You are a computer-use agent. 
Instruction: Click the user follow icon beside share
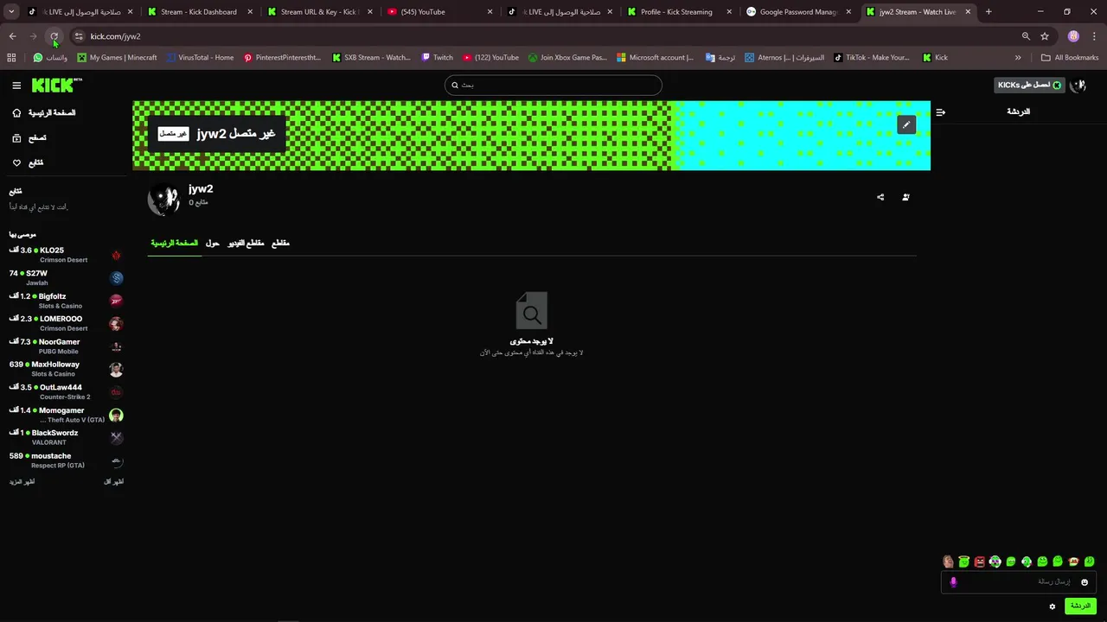click(x=905, y=197)
